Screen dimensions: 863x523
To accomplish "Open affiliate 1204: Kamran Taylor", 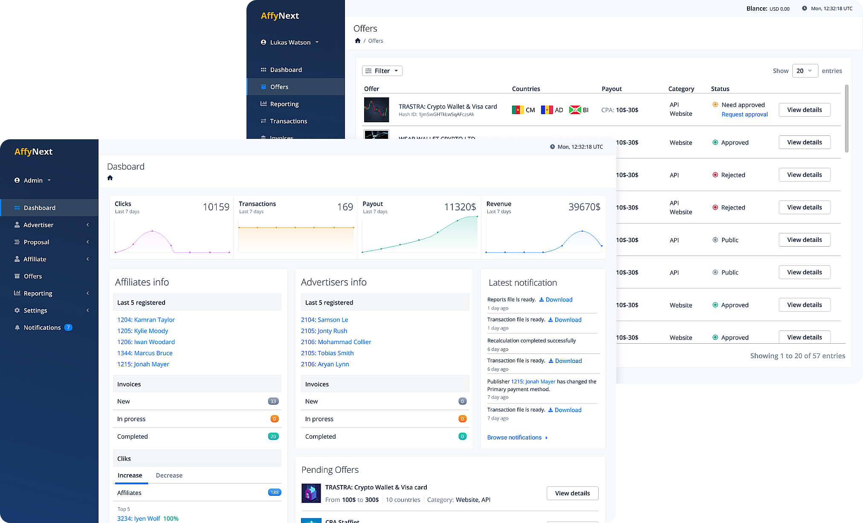I will (x=146, y=320).
